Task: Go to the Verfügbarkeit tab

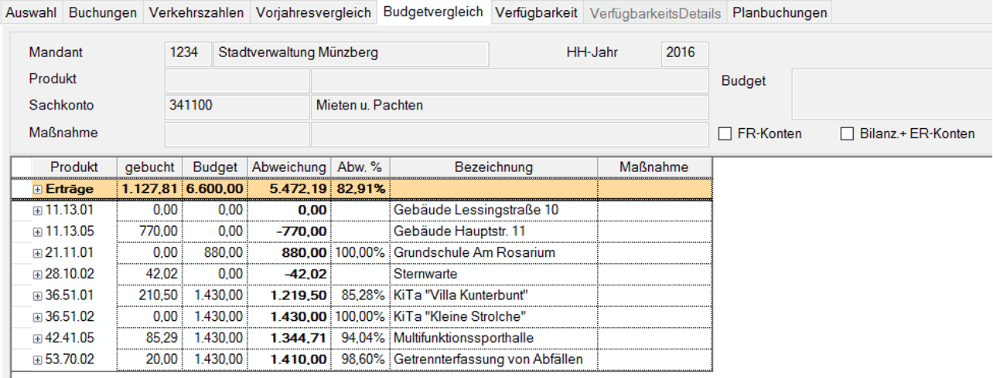Action: tap(536, 13)
